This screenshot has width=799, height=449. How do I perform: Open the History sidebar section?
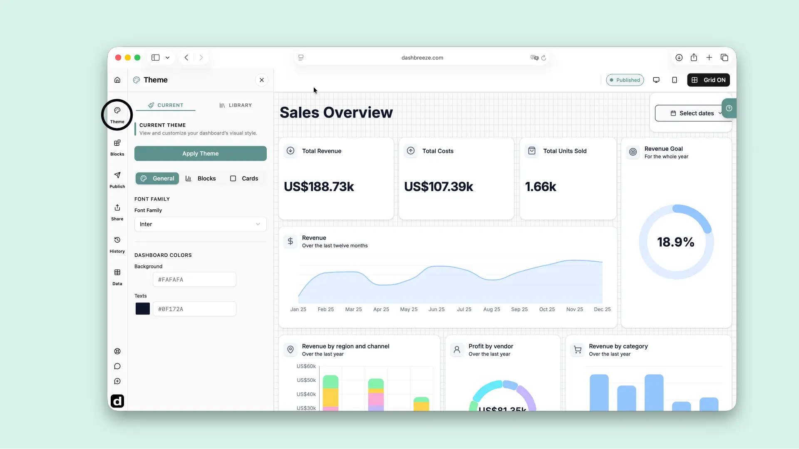click(117, 245)
